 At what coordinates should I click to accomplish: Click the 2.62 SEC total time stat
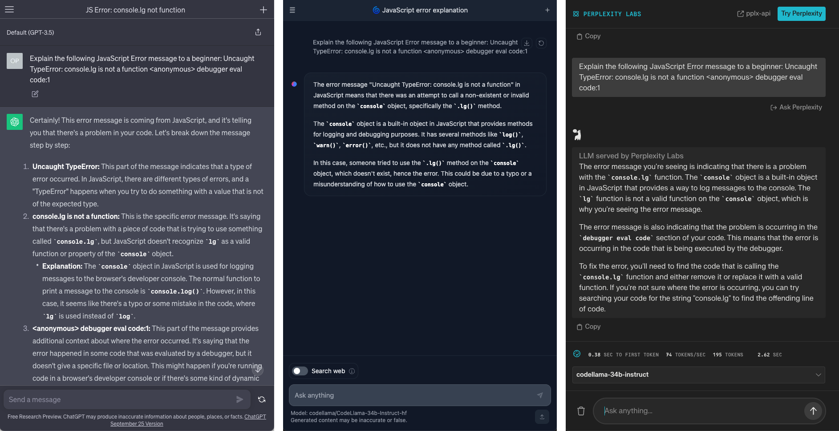770,354
